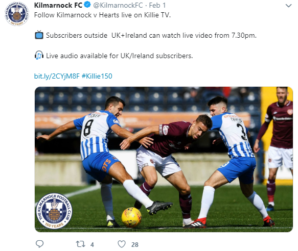Click the retweet count 4
This screenshot has width=298, height=251.
[x=92, y=244]
